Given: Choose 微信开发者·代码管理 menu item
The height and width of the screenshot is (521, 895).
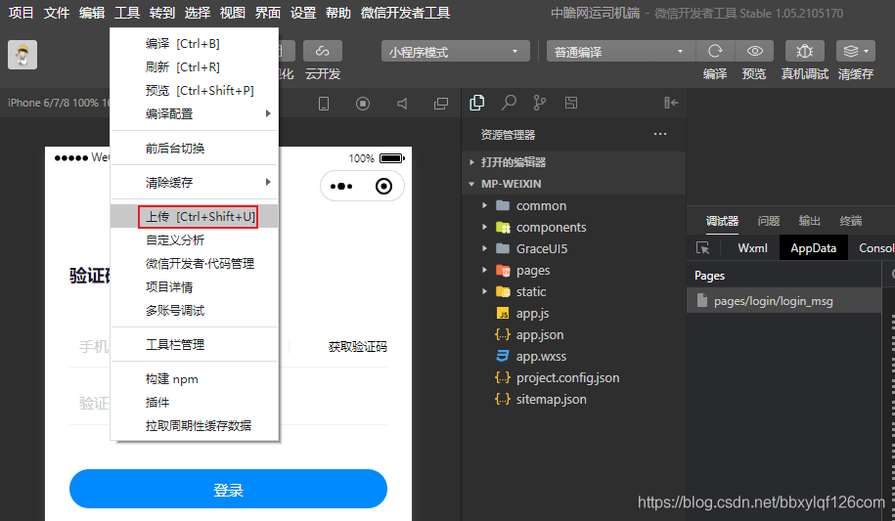Looking at the screenshot, I should click(x=194, y=263).
